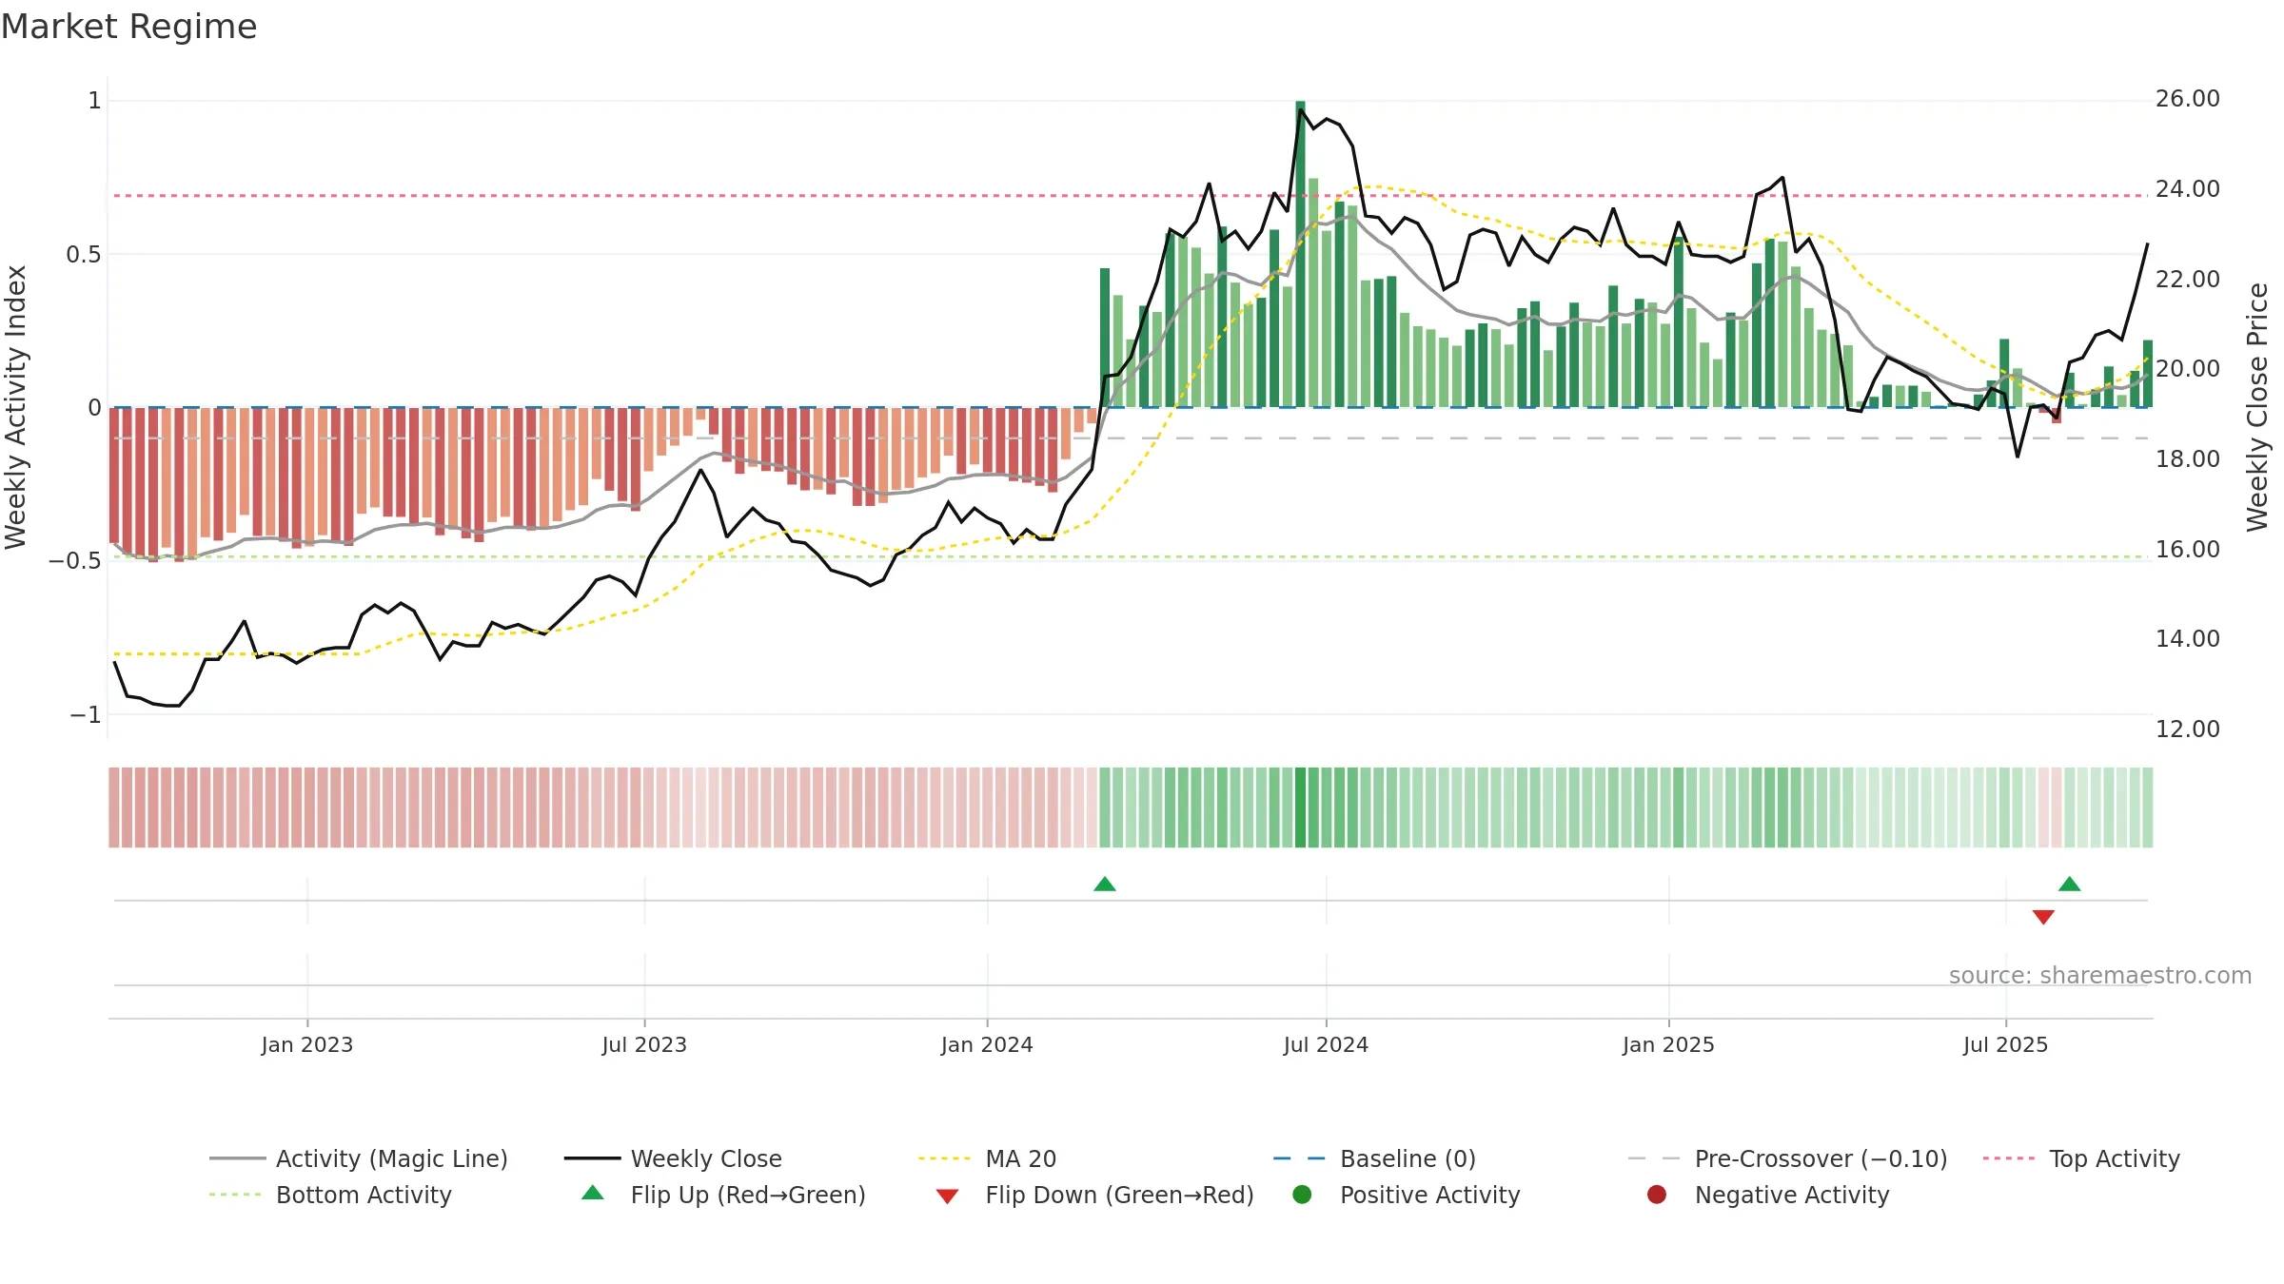This screenshot has width=2284, height=1284.
Task: Click the 12.00 price tick label
Action: pyautogui.click(x=2187, y=730)
